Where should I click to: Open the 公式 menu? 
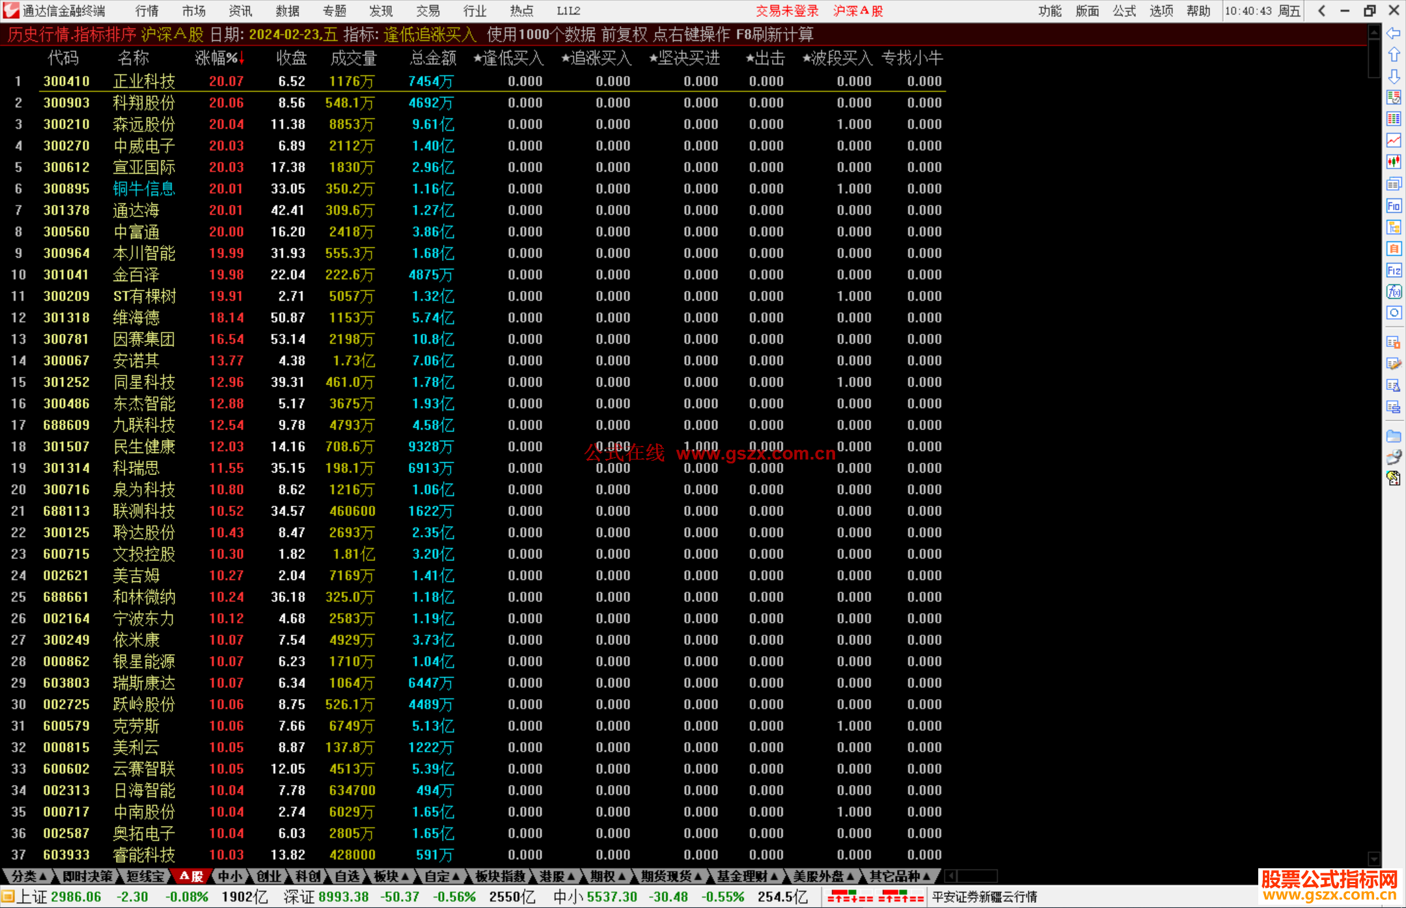pos(1124,11)
